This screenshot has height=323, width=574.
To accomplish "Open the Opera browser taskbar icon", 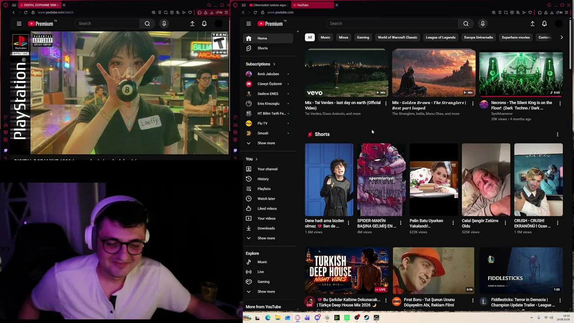I will tap(297, 318).
